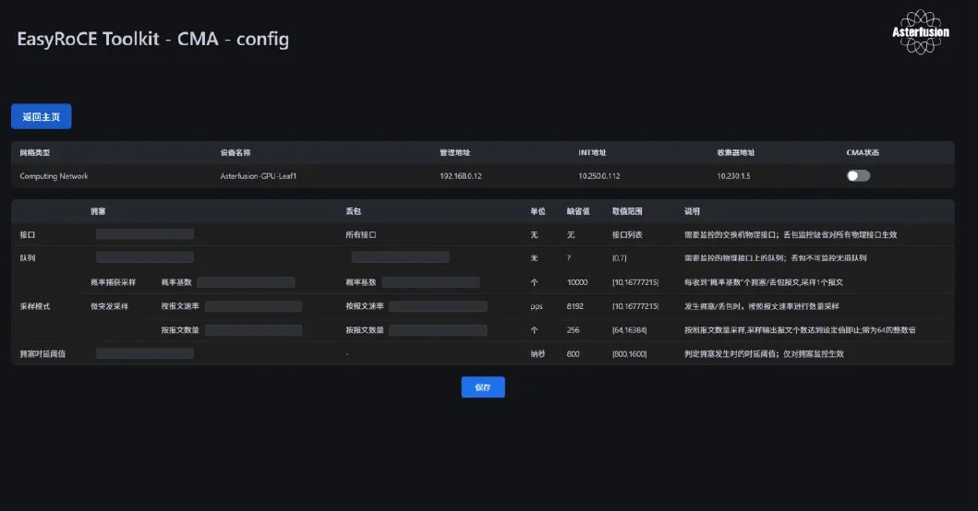Click the 设备名称 column header
This screenshot has width=978, height=511.
[x=235, y=153]
